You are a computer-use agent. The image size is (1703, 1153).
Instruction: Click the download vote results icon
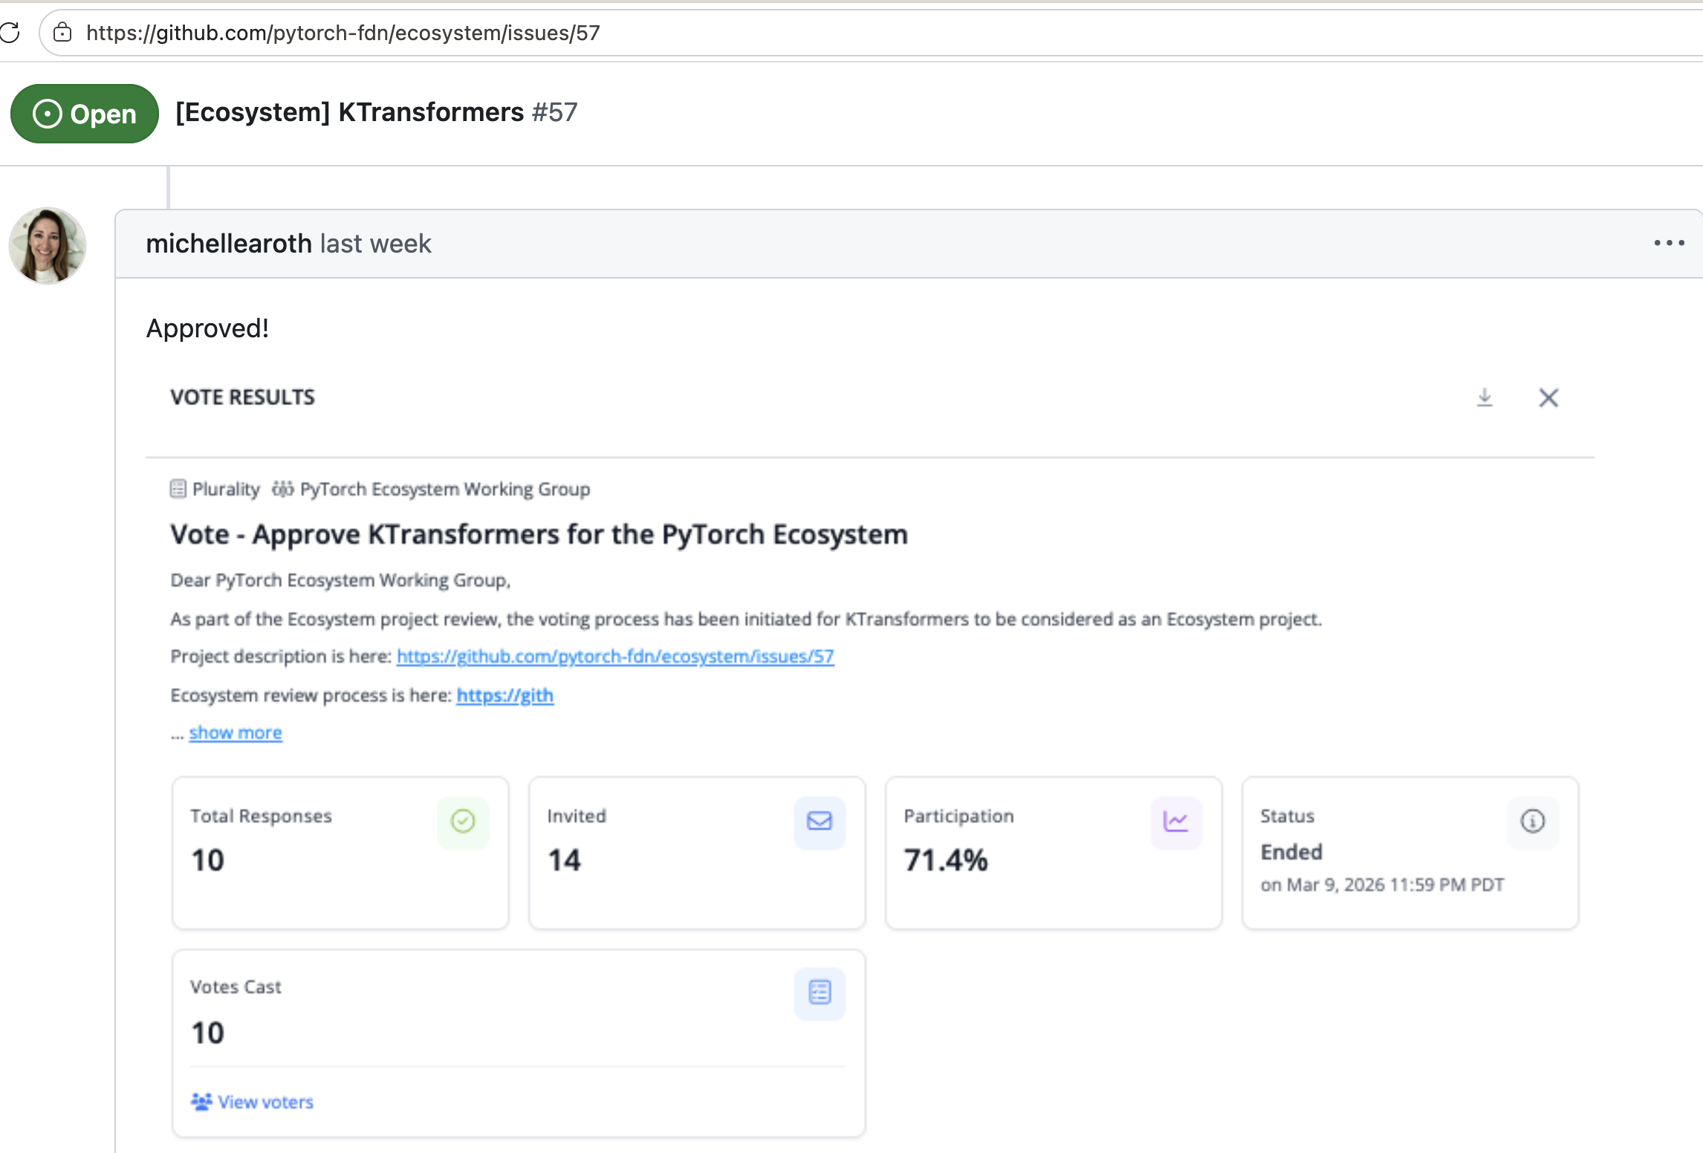click(1485, 397)
